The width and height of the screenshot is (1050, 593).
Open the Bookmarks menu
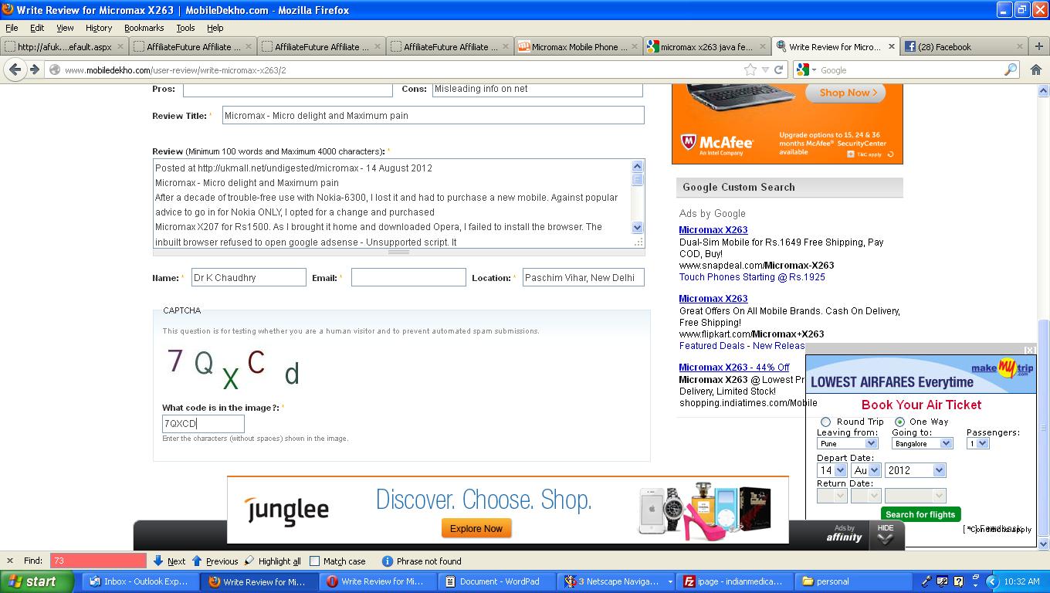(x=144, y=28)
